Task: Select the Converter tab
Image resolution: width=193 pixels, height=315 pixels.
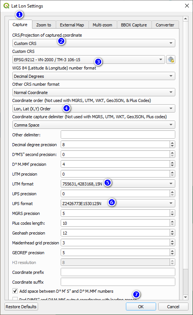Action: (165, 25)
